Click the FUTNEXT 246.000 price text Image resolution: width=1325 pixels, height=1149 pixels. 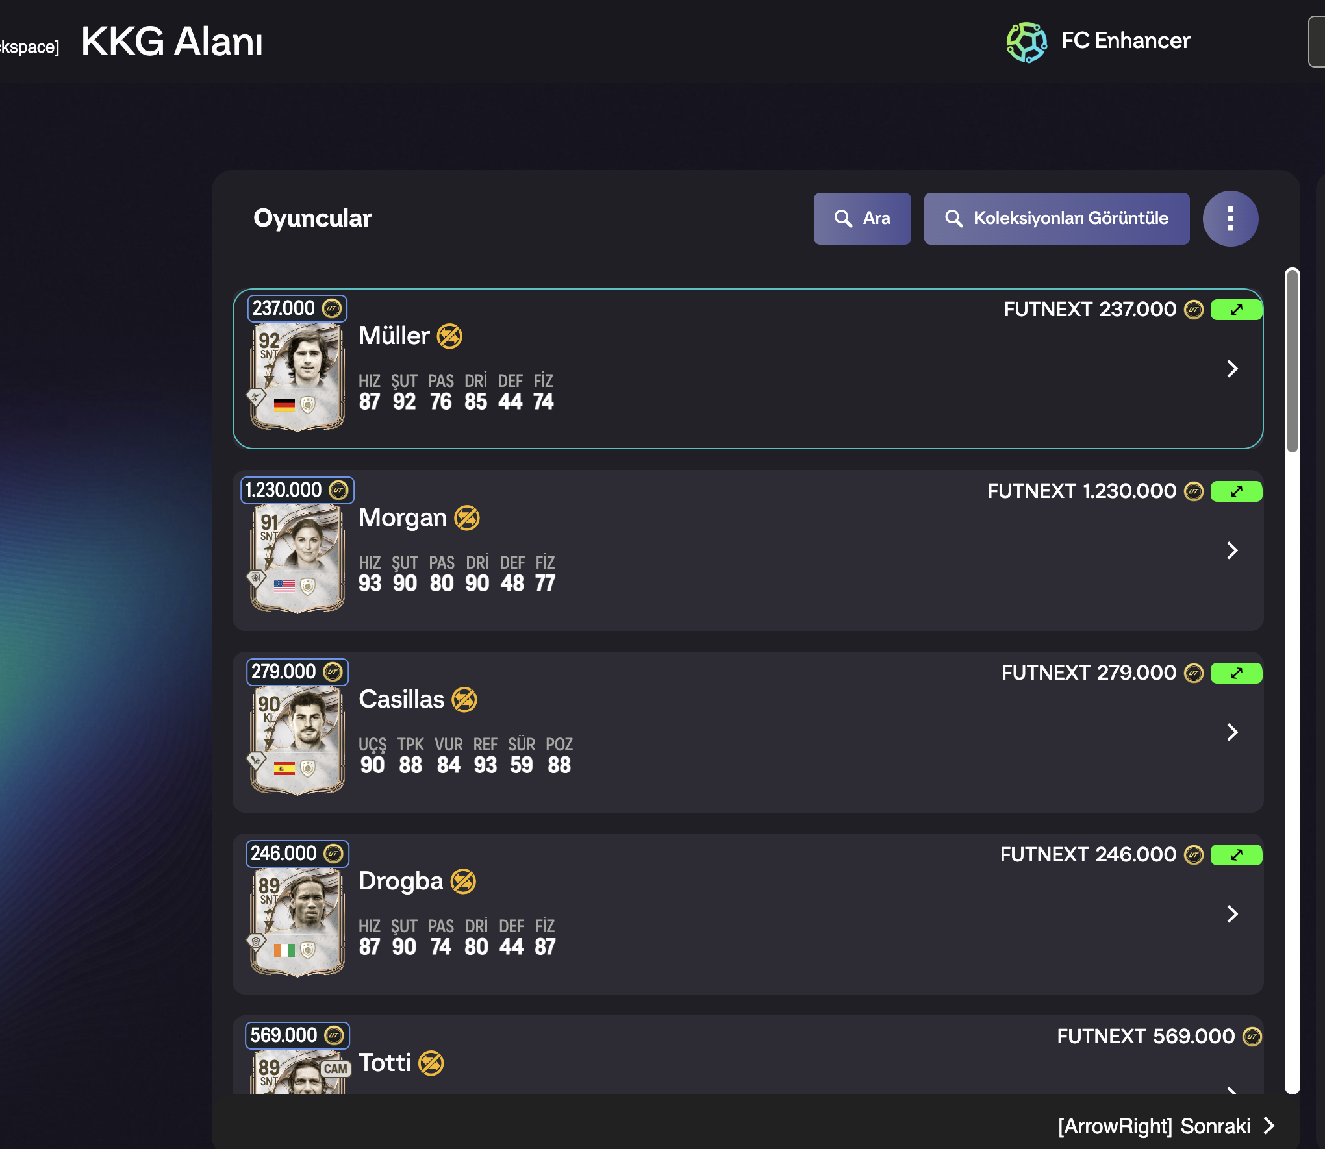[x=1088, y=855]
